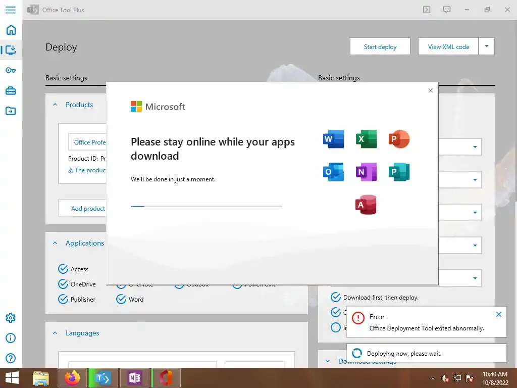Select the right Basic settings tab
Image resolution: width=517 pixels, height=388 pixels.
click(x=339, y=78)
